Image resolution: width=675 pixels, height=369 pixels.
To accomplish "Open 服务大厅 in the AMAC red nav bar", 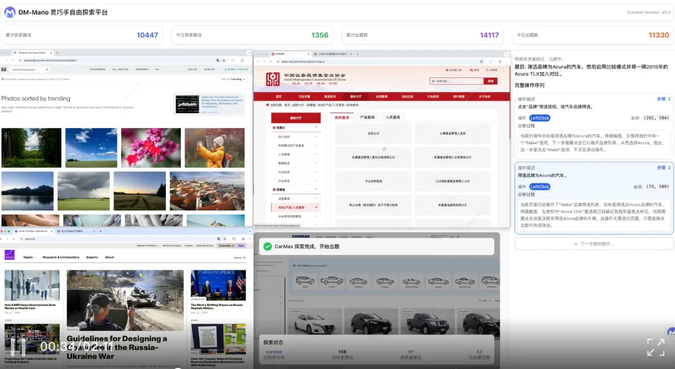I will (356, 96).
